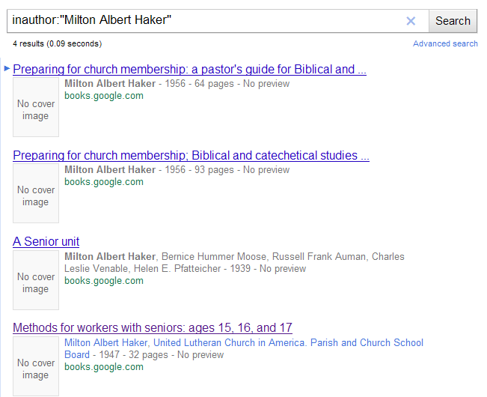Viewport: 487px width, 397px height.
Task: Click books.google.com under the 1947 result
Action: click(104, 367)
